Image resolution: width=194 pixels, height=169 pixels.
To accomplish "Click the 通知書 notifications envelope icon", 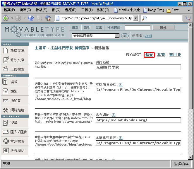I will (5, 101).
